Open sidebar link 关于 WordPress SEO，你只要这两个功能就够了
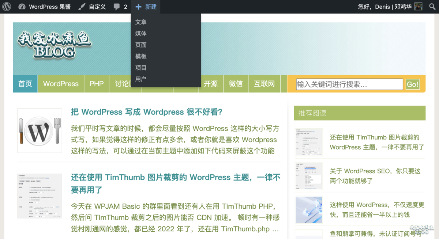 (x=375, y=176)
